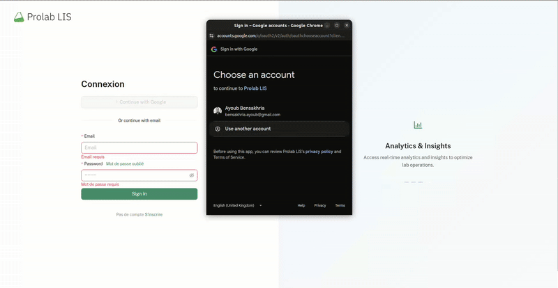Maximize the Google sign-in popup window
This screenshot has width=558, height=288.
(337, 26)
